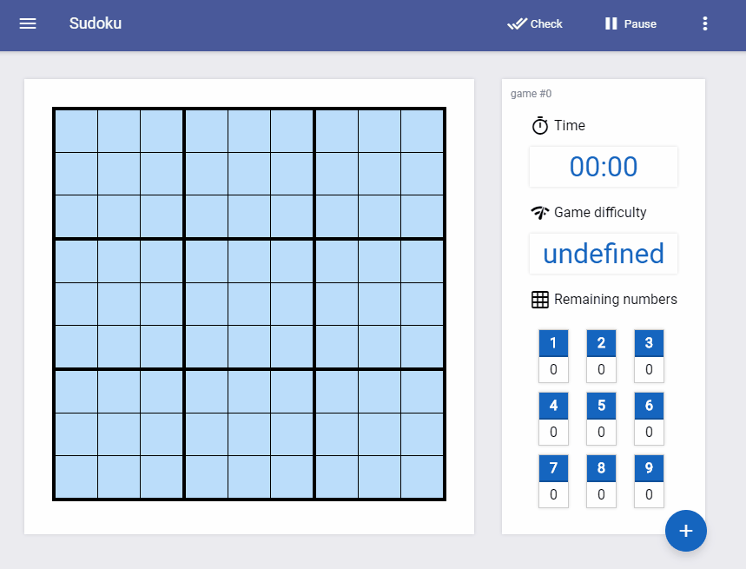Click the Pause icon in header
Image resolution: width=746 pixels, height=569 pixels.
point(611,23)
